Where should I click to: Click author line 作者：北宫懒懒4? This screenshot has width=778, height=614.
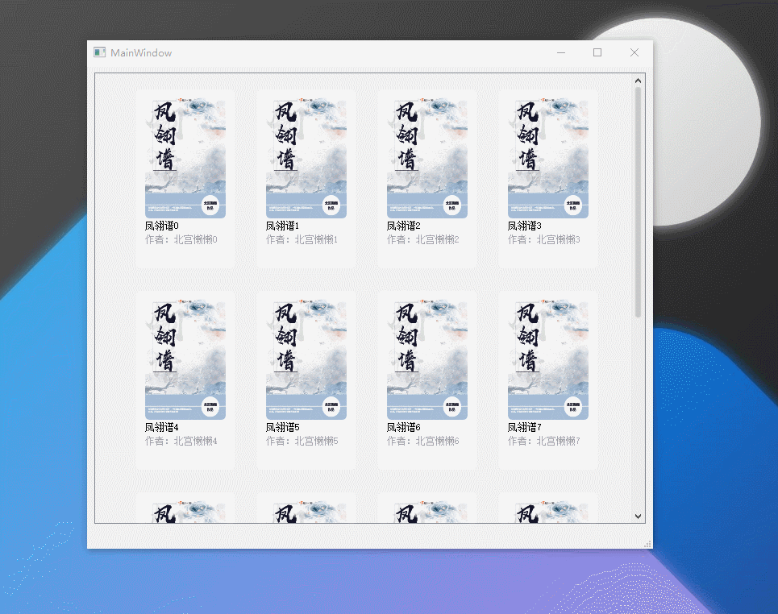181,442
